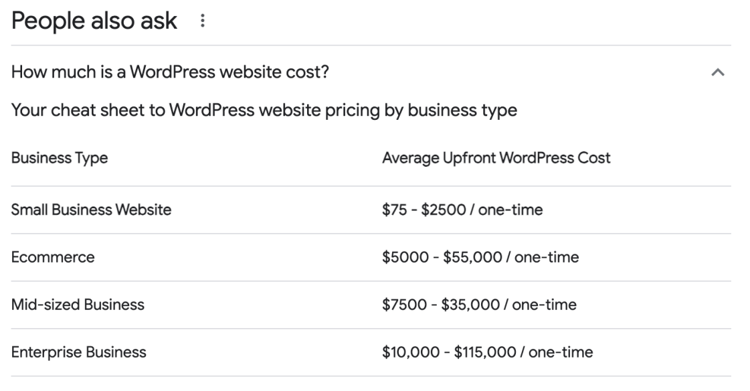Choose the 'Enterprise Business' row label
This screenshot has height=391, width=750.
pos(79,352)
